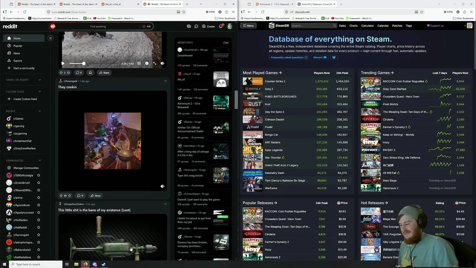Image resolution: width=476 pixels, height=268 pixels.
Task: Open Manage Communities
Action: 24,168
